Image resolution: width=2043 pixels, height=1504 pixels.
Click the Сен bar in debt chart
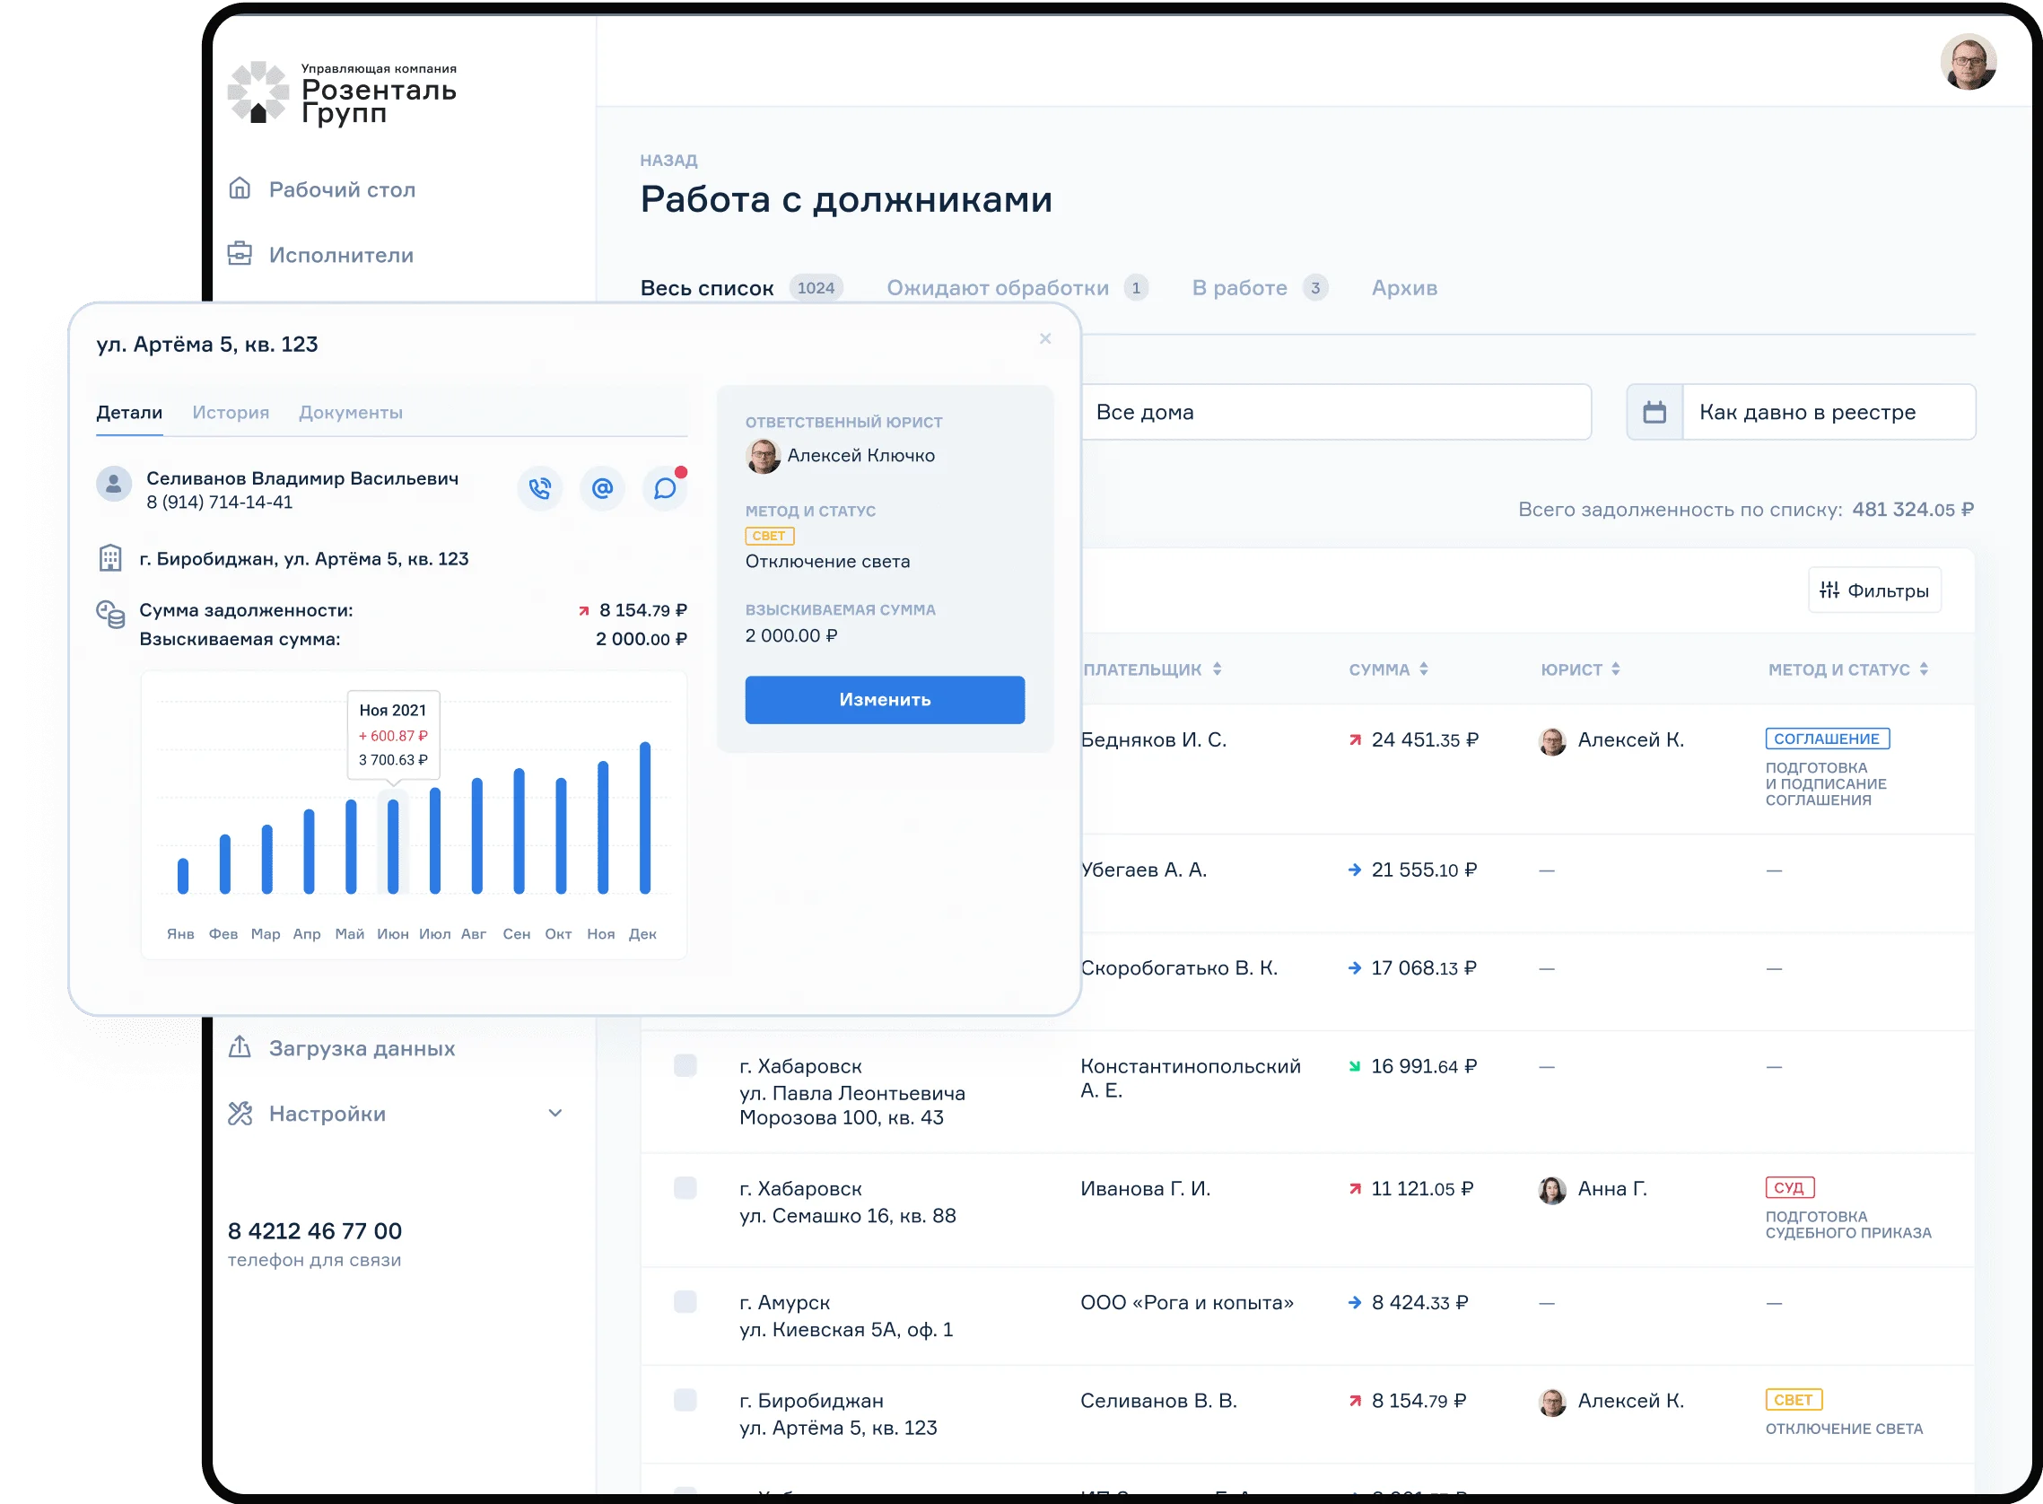tap(519, 830)
